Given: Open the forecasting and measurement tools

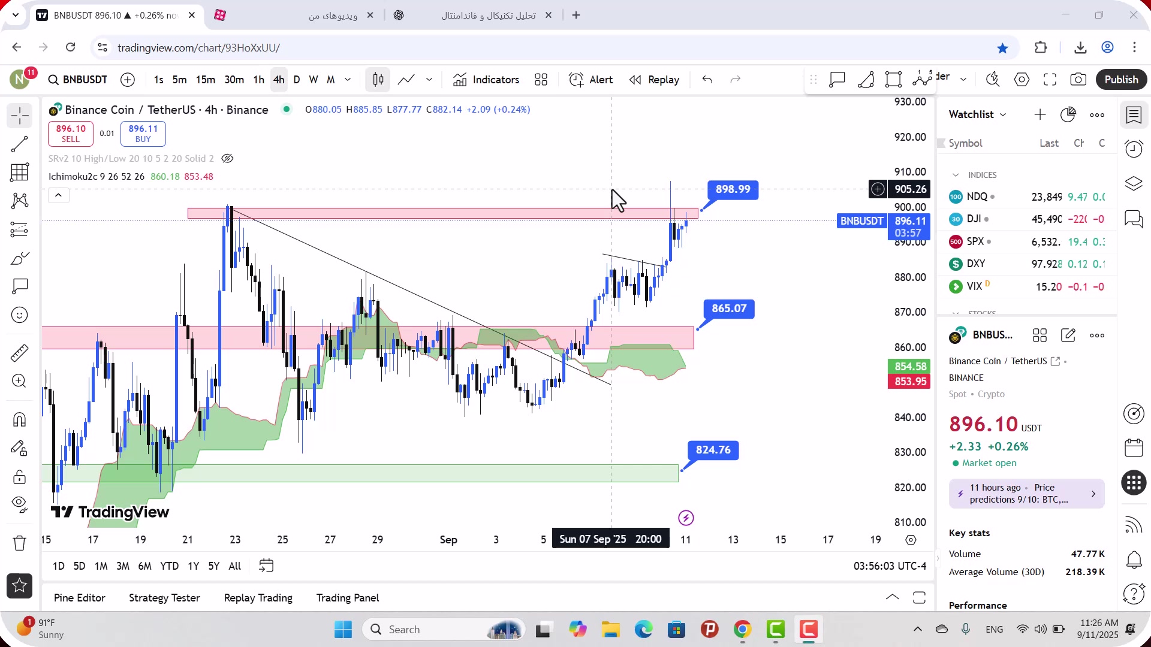Looking at the screenshot, I should (19, 229).
